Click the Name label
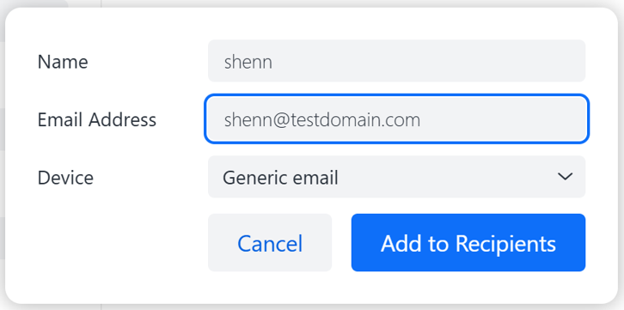Image resolution: width=624 pixels, height=310 pixels. point(63,62)
